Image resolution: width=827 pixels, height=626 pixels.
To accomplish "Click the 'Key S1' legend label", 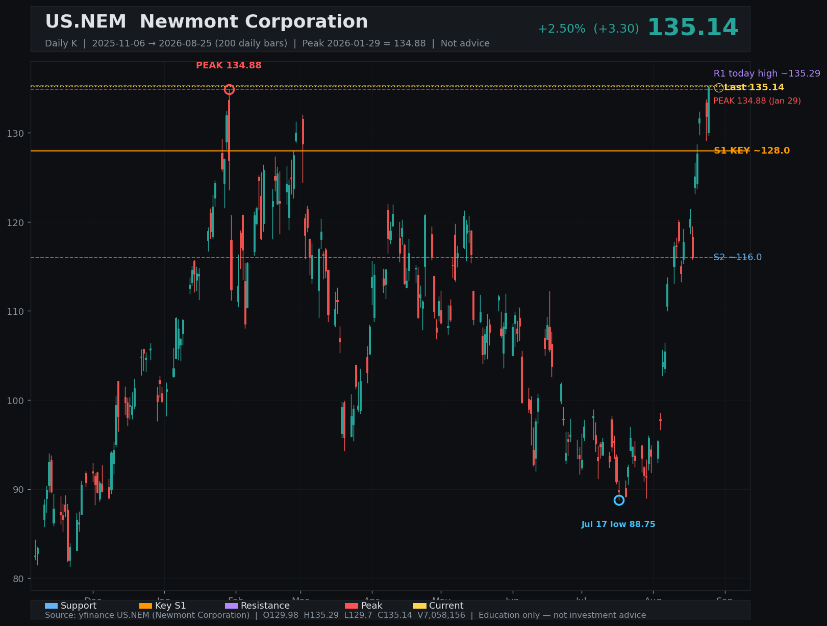I will pyautogui.click(x=170, y=606).
